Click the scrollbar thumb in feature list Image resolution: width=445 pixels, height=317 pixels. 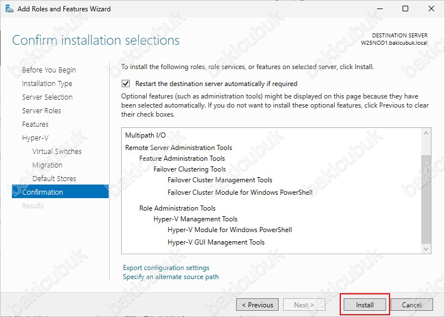pos(426,199)
